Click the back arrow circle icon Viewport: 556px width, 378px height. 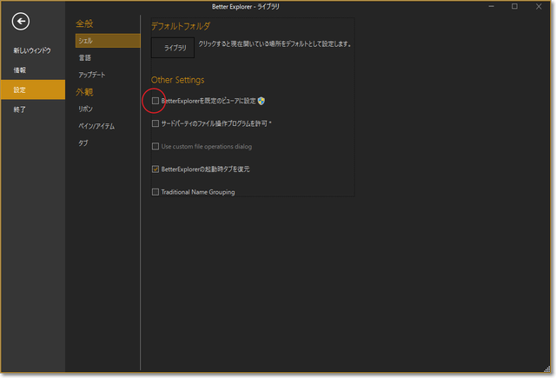[x=21, y=23]
